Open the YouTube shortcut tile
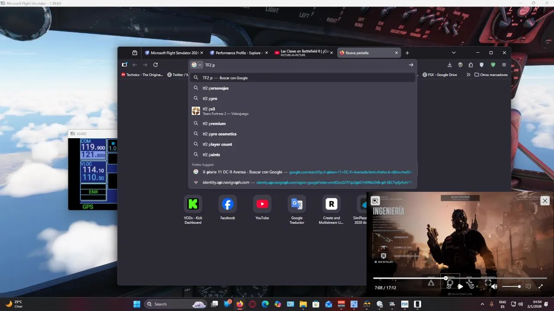 262,208
